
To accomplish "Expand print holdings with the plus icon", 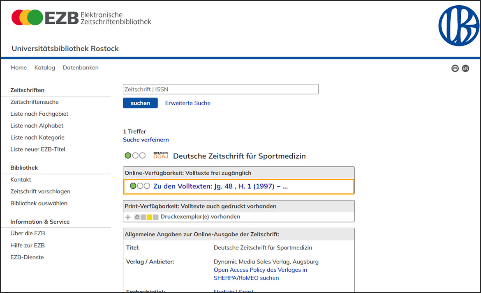I will [128, 217].
